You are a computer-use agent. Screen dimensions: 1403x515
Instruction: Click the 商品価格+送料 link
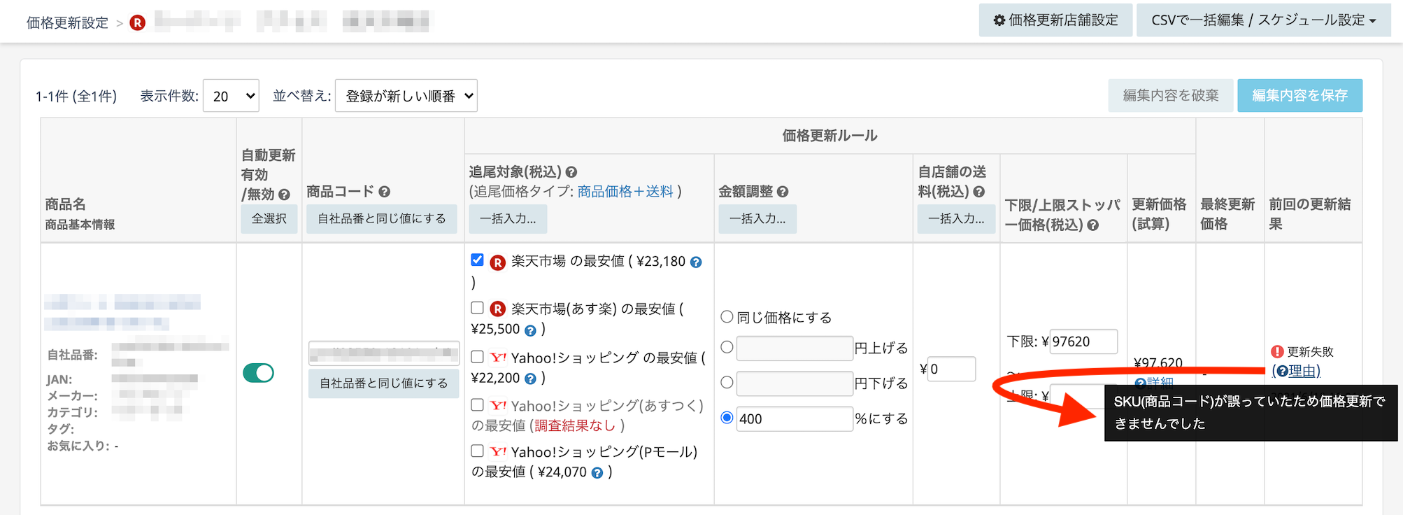[x=625, y=192]
